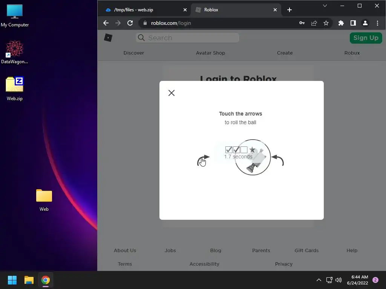This screenshot has height=289, width=386.
Task: Expand the hidden tray icons chevron
Action: 319,280
